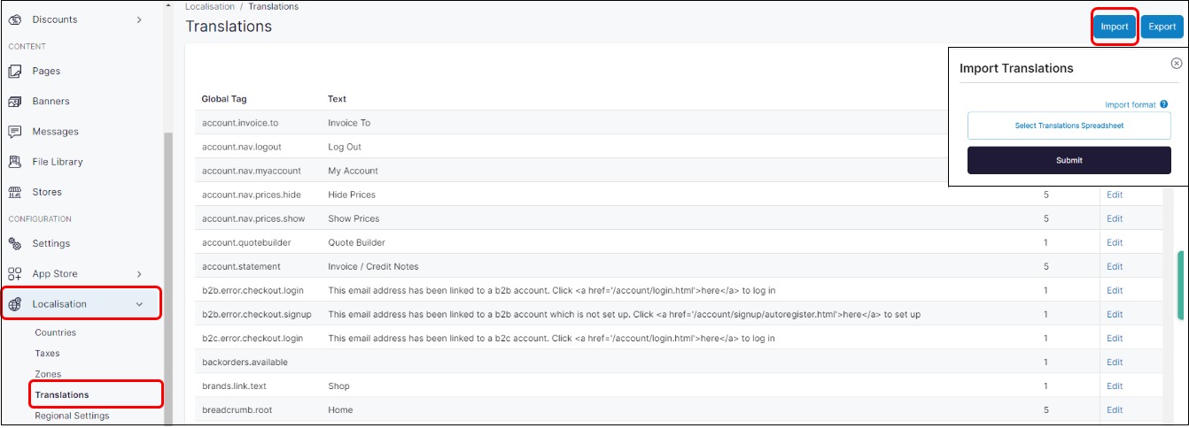Click the File Library icon
The image size is (1189, 428).
click(x=14, y=162)
